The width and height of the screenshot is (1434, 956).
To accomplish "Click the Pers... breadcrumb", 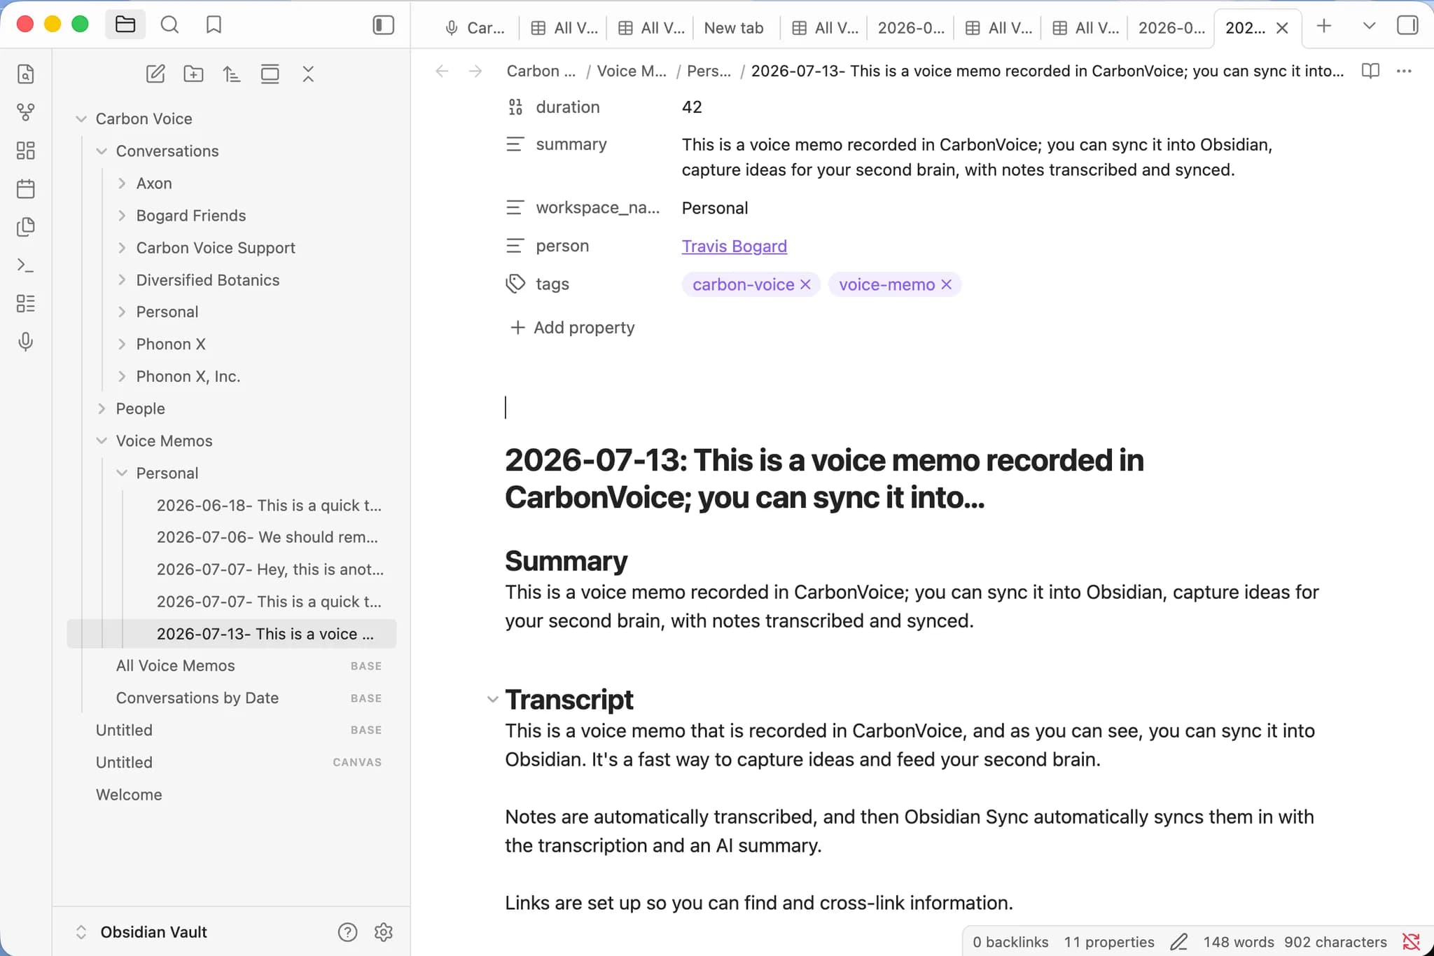I will [709, 71].
